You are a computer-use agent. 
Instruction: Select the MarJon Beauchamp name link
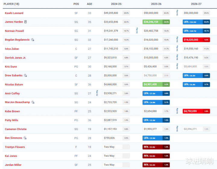(17, 102)
